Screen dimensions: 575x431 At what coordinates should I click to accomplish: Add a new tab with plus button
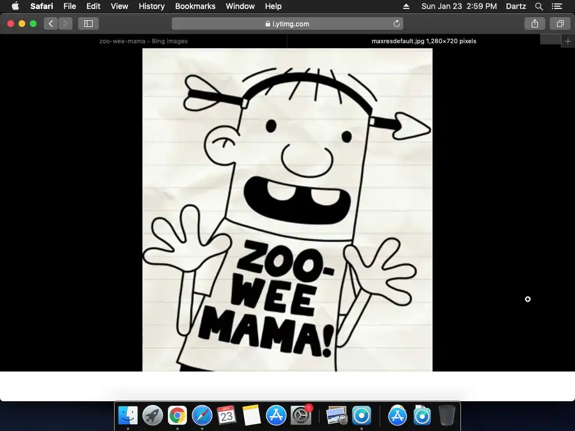pos(568,42)
